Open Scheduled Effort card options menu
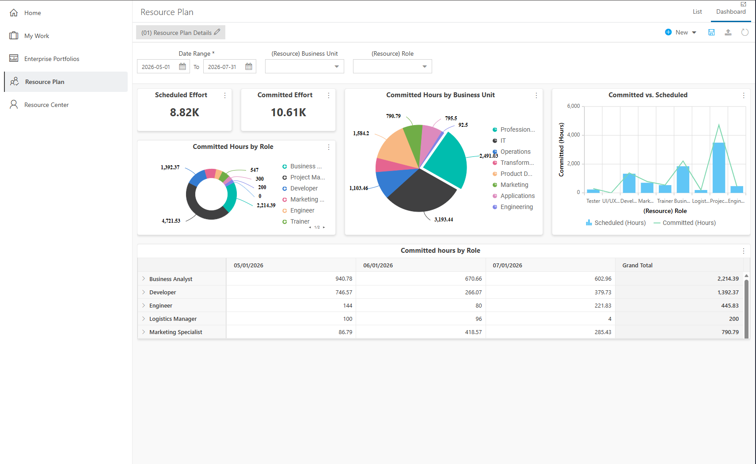The width and height of the screenshot is (756, 464). click(x=225, y=95)
